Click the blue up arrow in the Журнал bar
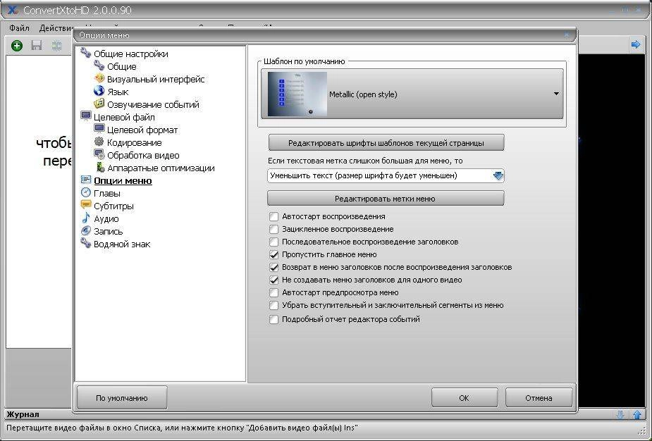 pyautogui.click(x=637, y=414)
